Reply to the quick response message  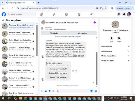tap(76, 71)
